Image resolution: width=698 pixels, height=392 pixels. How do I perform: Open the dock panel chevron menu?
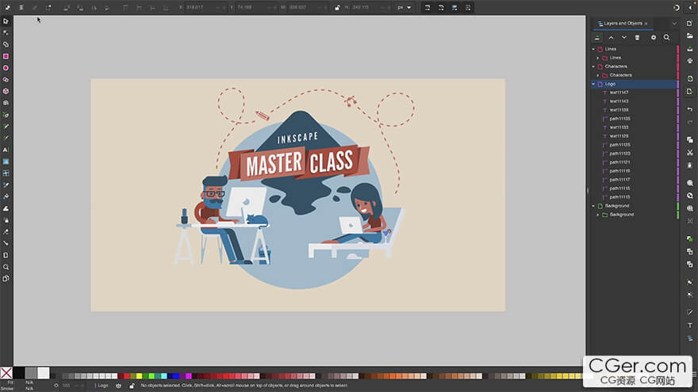pyautogui.click(x=674, y=23)
